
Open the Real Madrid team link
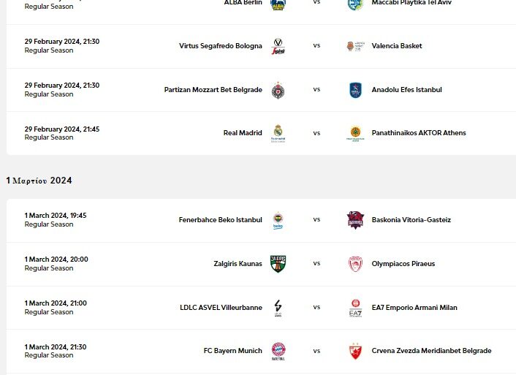point(243,133)
